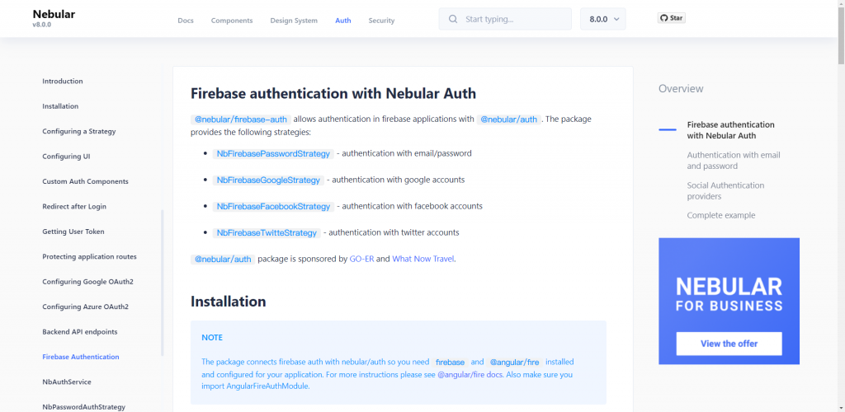Open Installation in the sidebar
The height and width of the screenshot is (412, 845).
tap(60, 106)
